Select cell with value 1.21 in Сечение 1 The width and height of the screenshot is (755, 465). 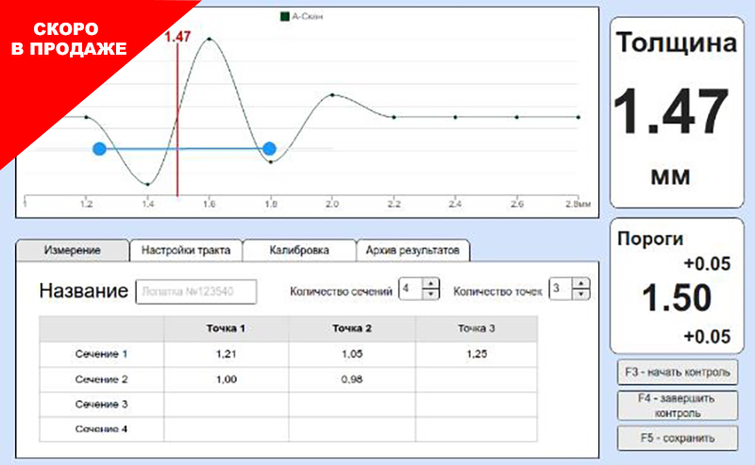[226, 355]
